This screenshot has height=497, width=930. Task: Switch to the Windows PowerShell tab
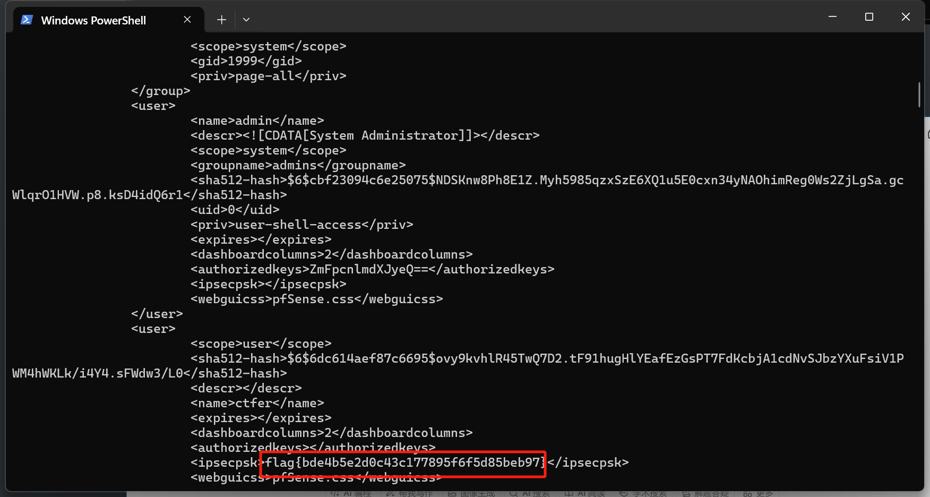click(x=96, y=20)
